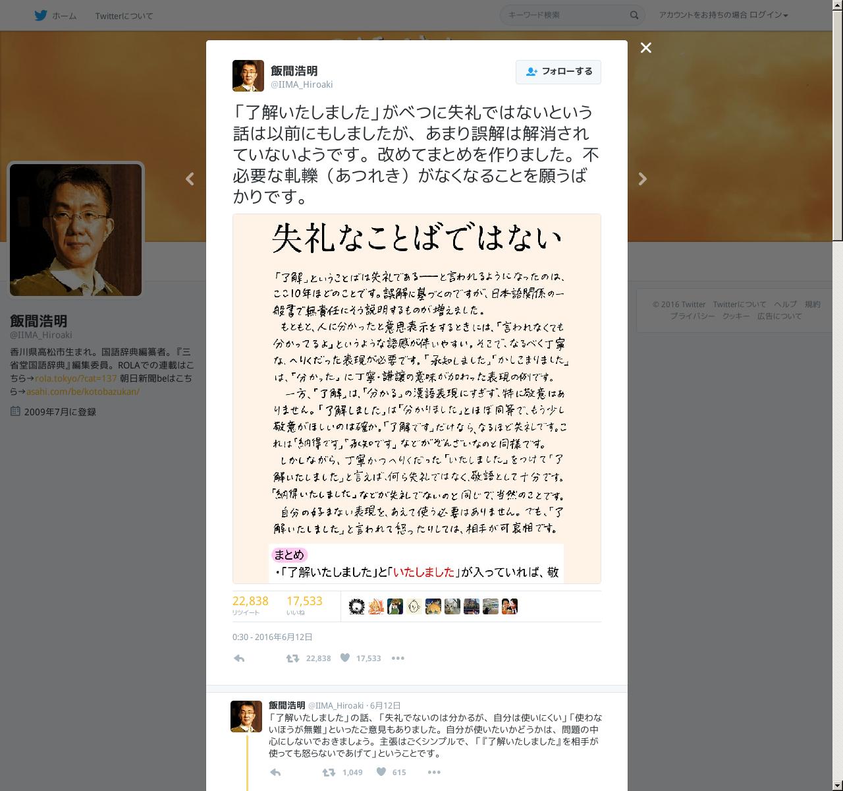Open more options on the reply tweet

pos(433,772)
